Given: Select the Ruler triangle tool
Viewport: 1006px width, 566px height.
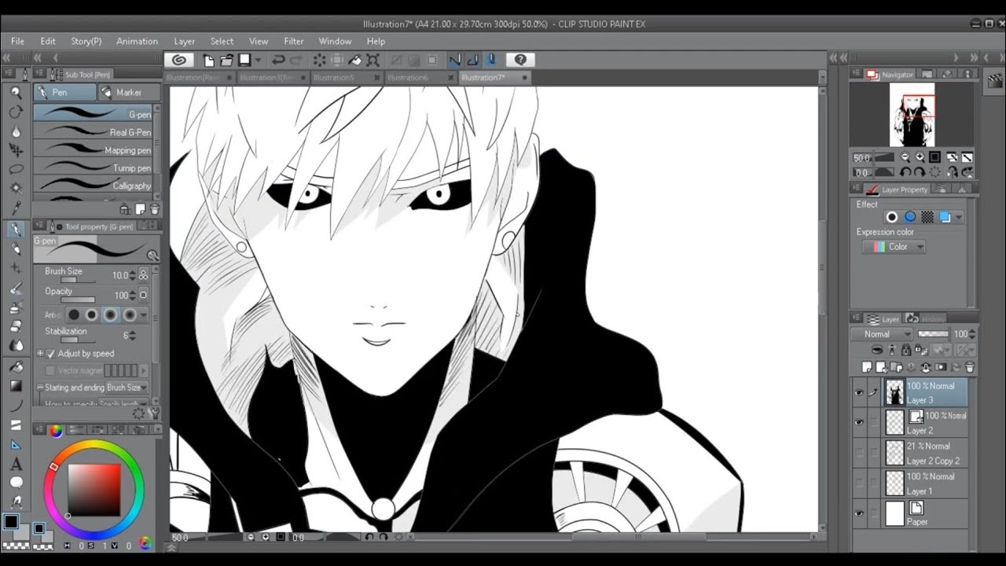Looking at the screenshot, I should (x=16, y=444).
